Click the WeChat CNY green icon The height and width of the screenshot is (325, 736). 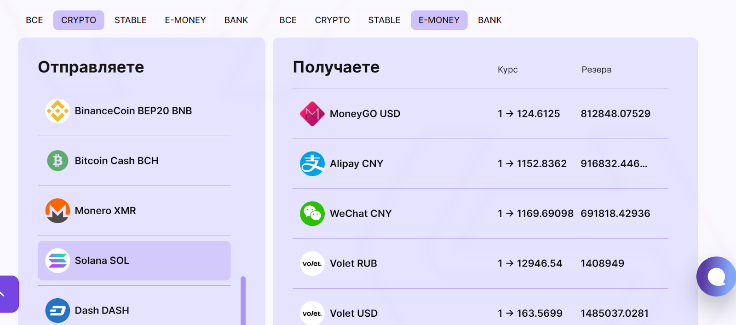[x=312, y=214]
